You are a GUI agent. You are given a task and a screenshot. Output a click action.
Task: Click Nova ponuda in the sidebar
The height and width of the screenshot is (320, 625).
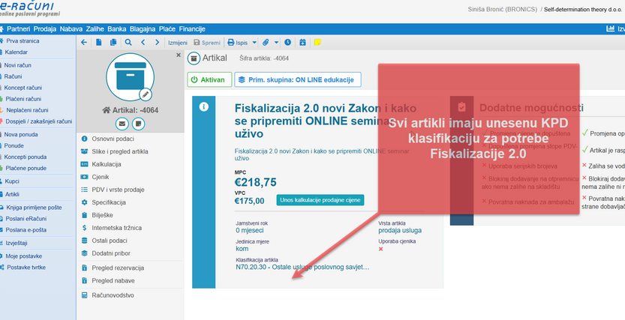[x=21, y=135]
